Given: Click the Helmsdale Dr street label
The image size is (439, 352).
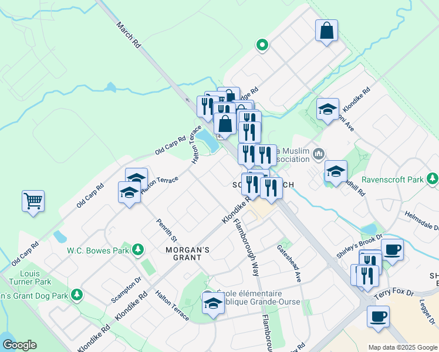Looking at the screenshot, I should point(421,221).
